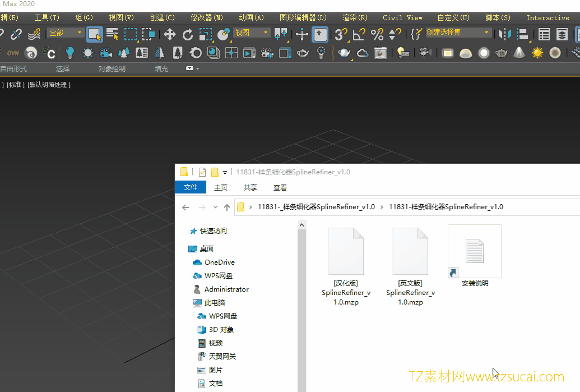Image resolution: width=580 pixels, height=392 pixels.
Task: Click [默认明暗处理] viewport label
Action: pyautogui.click(x=49, y=85)
